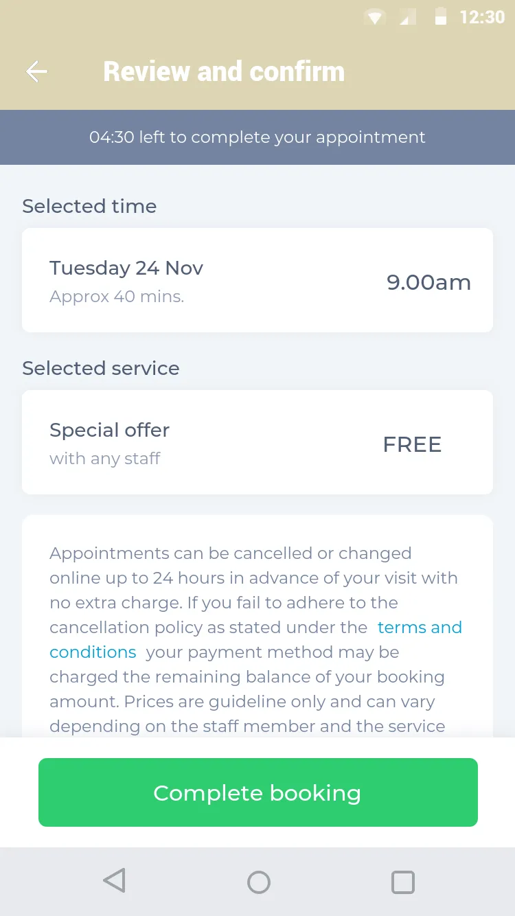Image resolution: width=515 pixels, height=916 pixels.
Task: Tap the 9.00am appointment time
Action: pyautogui.click(x=428, y=282)
